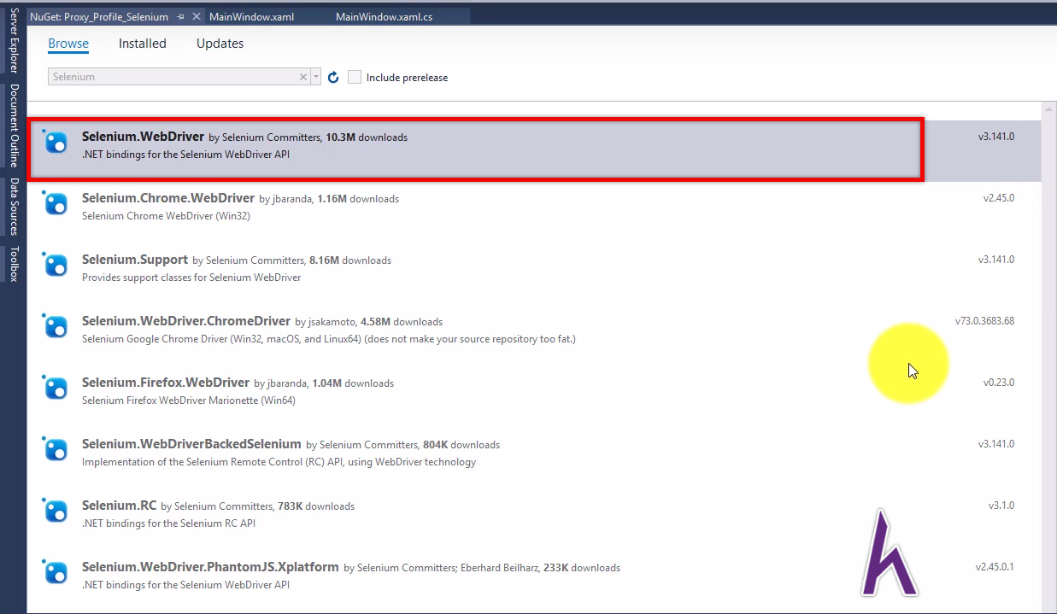Screen dimensions: 1057x614
Task: Click the "by jsakamoto" author text
Action: coord(326,322)
